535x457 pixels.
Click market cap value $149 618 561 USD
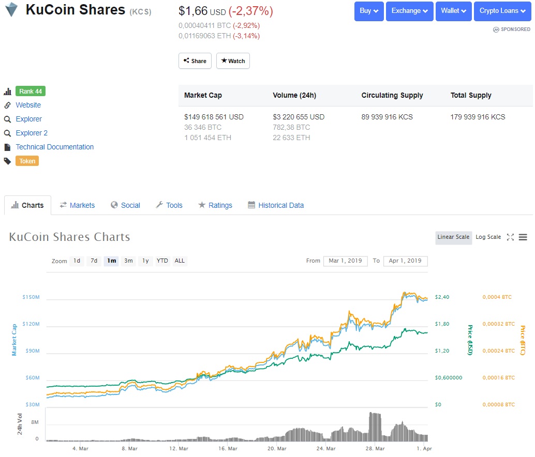[214, 117]
